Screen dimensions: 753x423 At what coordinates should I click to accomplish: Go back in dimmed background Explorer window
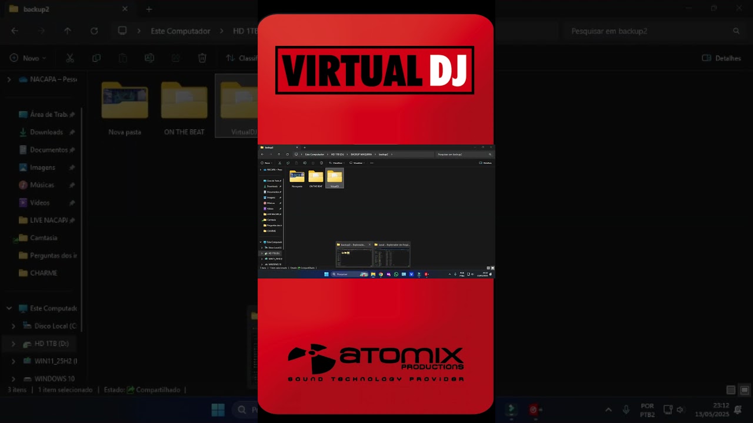click(15, 31)
